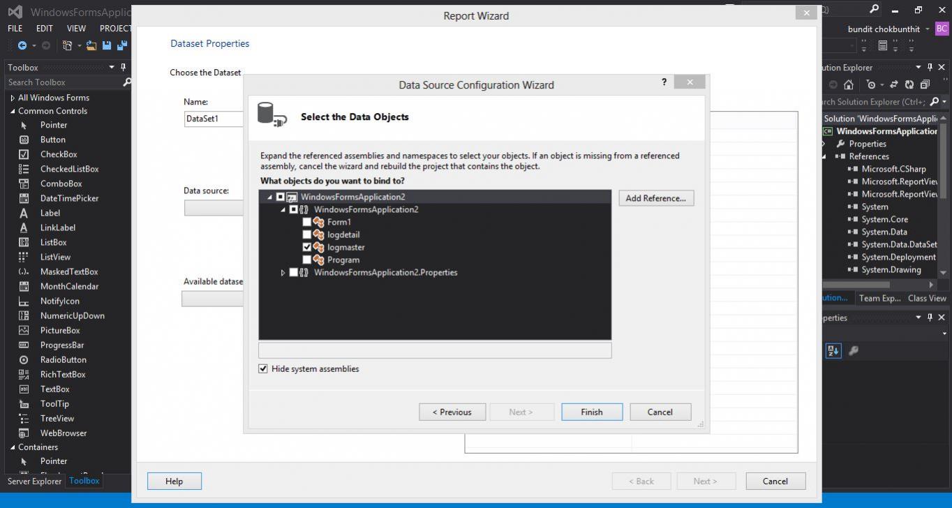Cancel the Report Wizard dialog

[775, 481]
